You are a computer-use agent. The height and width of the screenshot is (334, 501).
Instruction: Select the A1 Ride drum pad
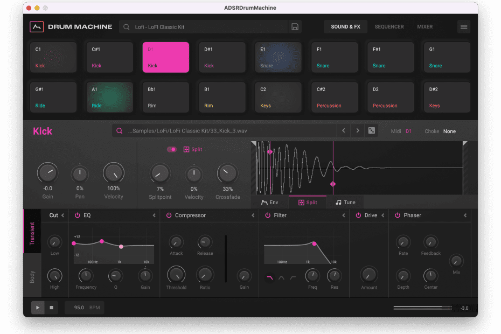coord(110,97)
